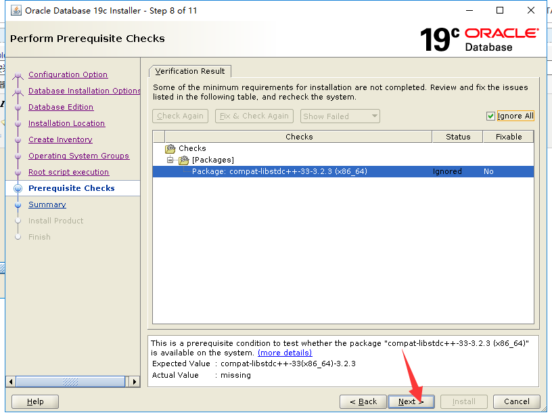Toggle the Ignore All checkbox
Image resolution: width=552 pixels, height=417 pixels.
click(490, 116)
